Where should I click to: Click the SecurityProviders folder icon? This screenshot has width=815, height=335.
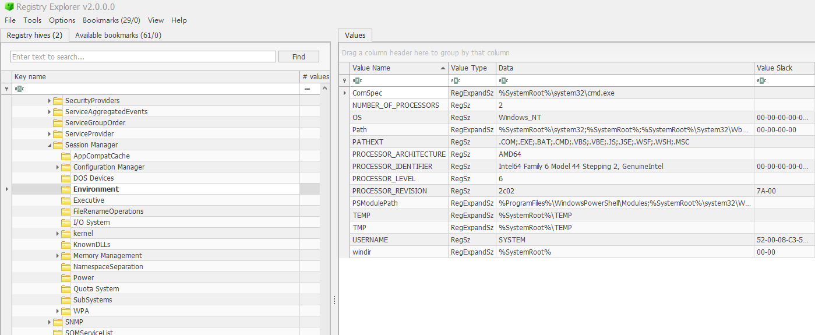(58, 101)
